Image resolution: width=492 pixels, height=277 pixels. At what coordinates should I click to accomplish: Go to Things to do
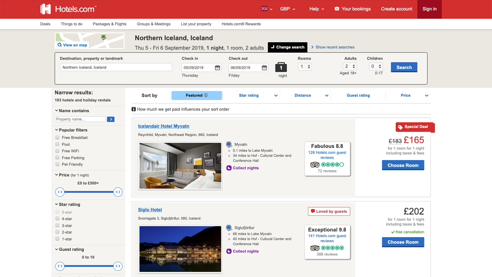tap(71, 24)
